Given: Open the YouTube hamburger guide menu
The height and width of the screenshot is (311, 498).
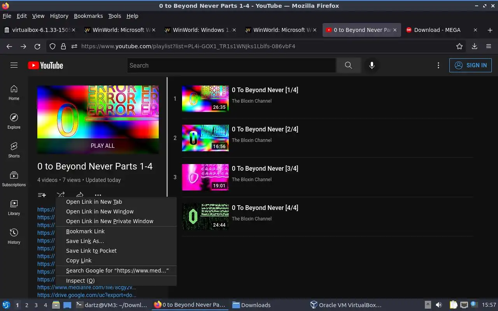Looking at the screenshot, I should coord(14,65).
